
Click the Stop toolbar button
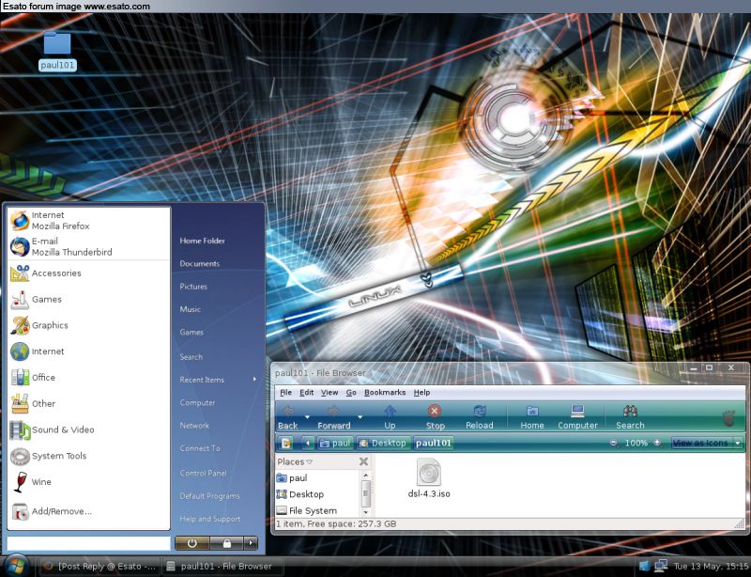point(435,417)
